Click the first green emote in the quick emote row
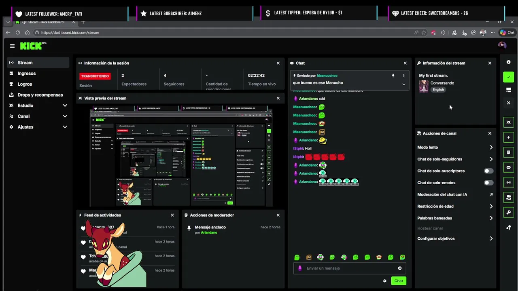Image resolution: width=518 pixels, height=291 pixels. pos(297,257)
